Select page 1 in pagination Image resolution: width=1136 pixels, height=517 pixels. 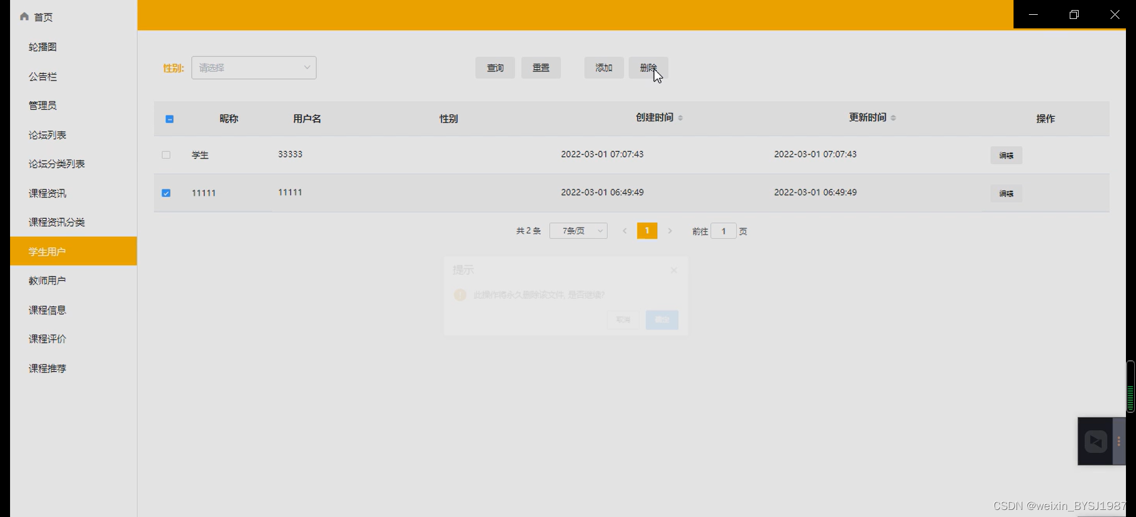[x=647, y=231]
